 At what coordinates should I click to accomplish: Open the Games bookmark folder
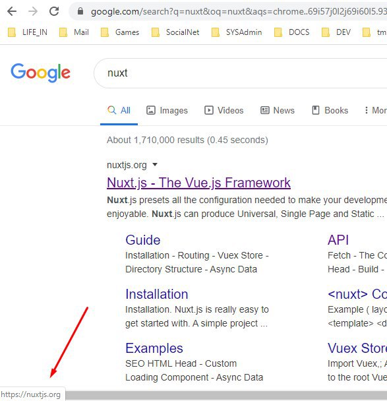coord(120,32)
